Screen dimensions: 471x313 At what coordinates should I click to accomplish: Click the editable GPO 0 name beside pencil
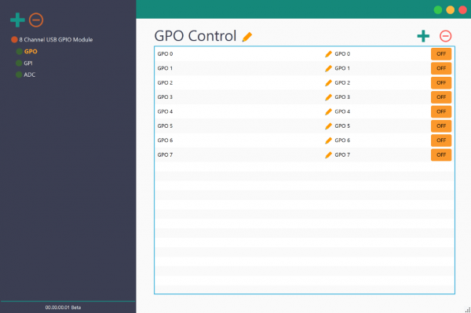342,54
